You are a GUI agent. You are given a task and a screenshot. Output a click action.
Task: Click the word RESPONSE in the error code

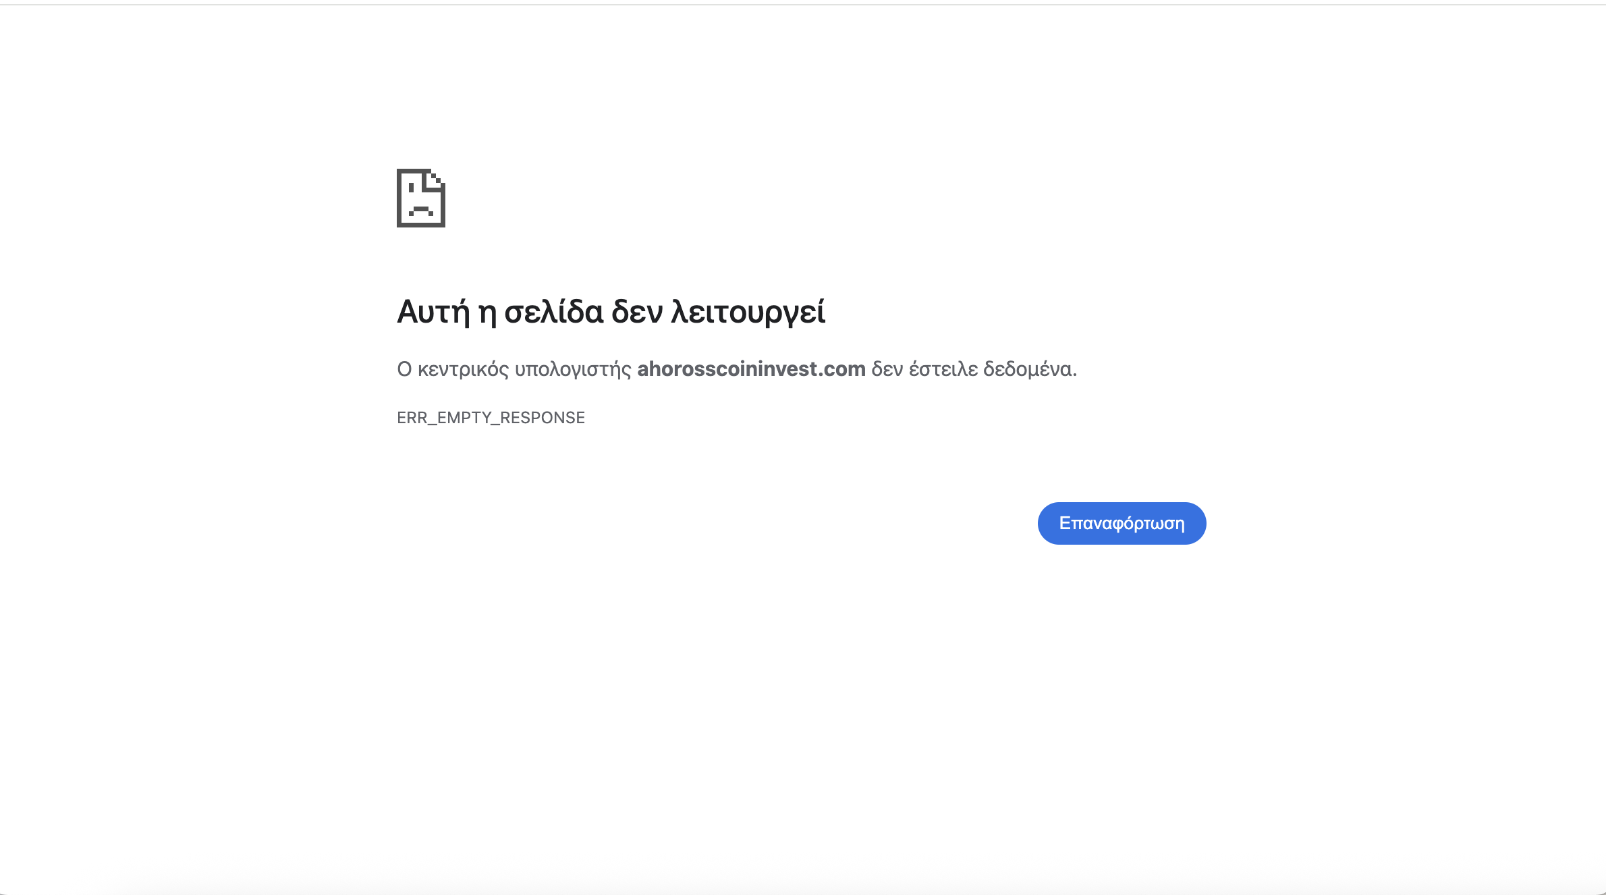[x=542, y=418]
